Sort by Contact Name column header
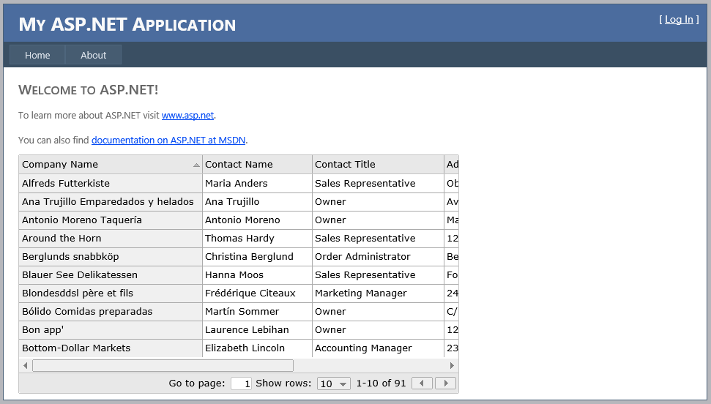The height and width of the screenshot is (404, 711). point(257,164)
